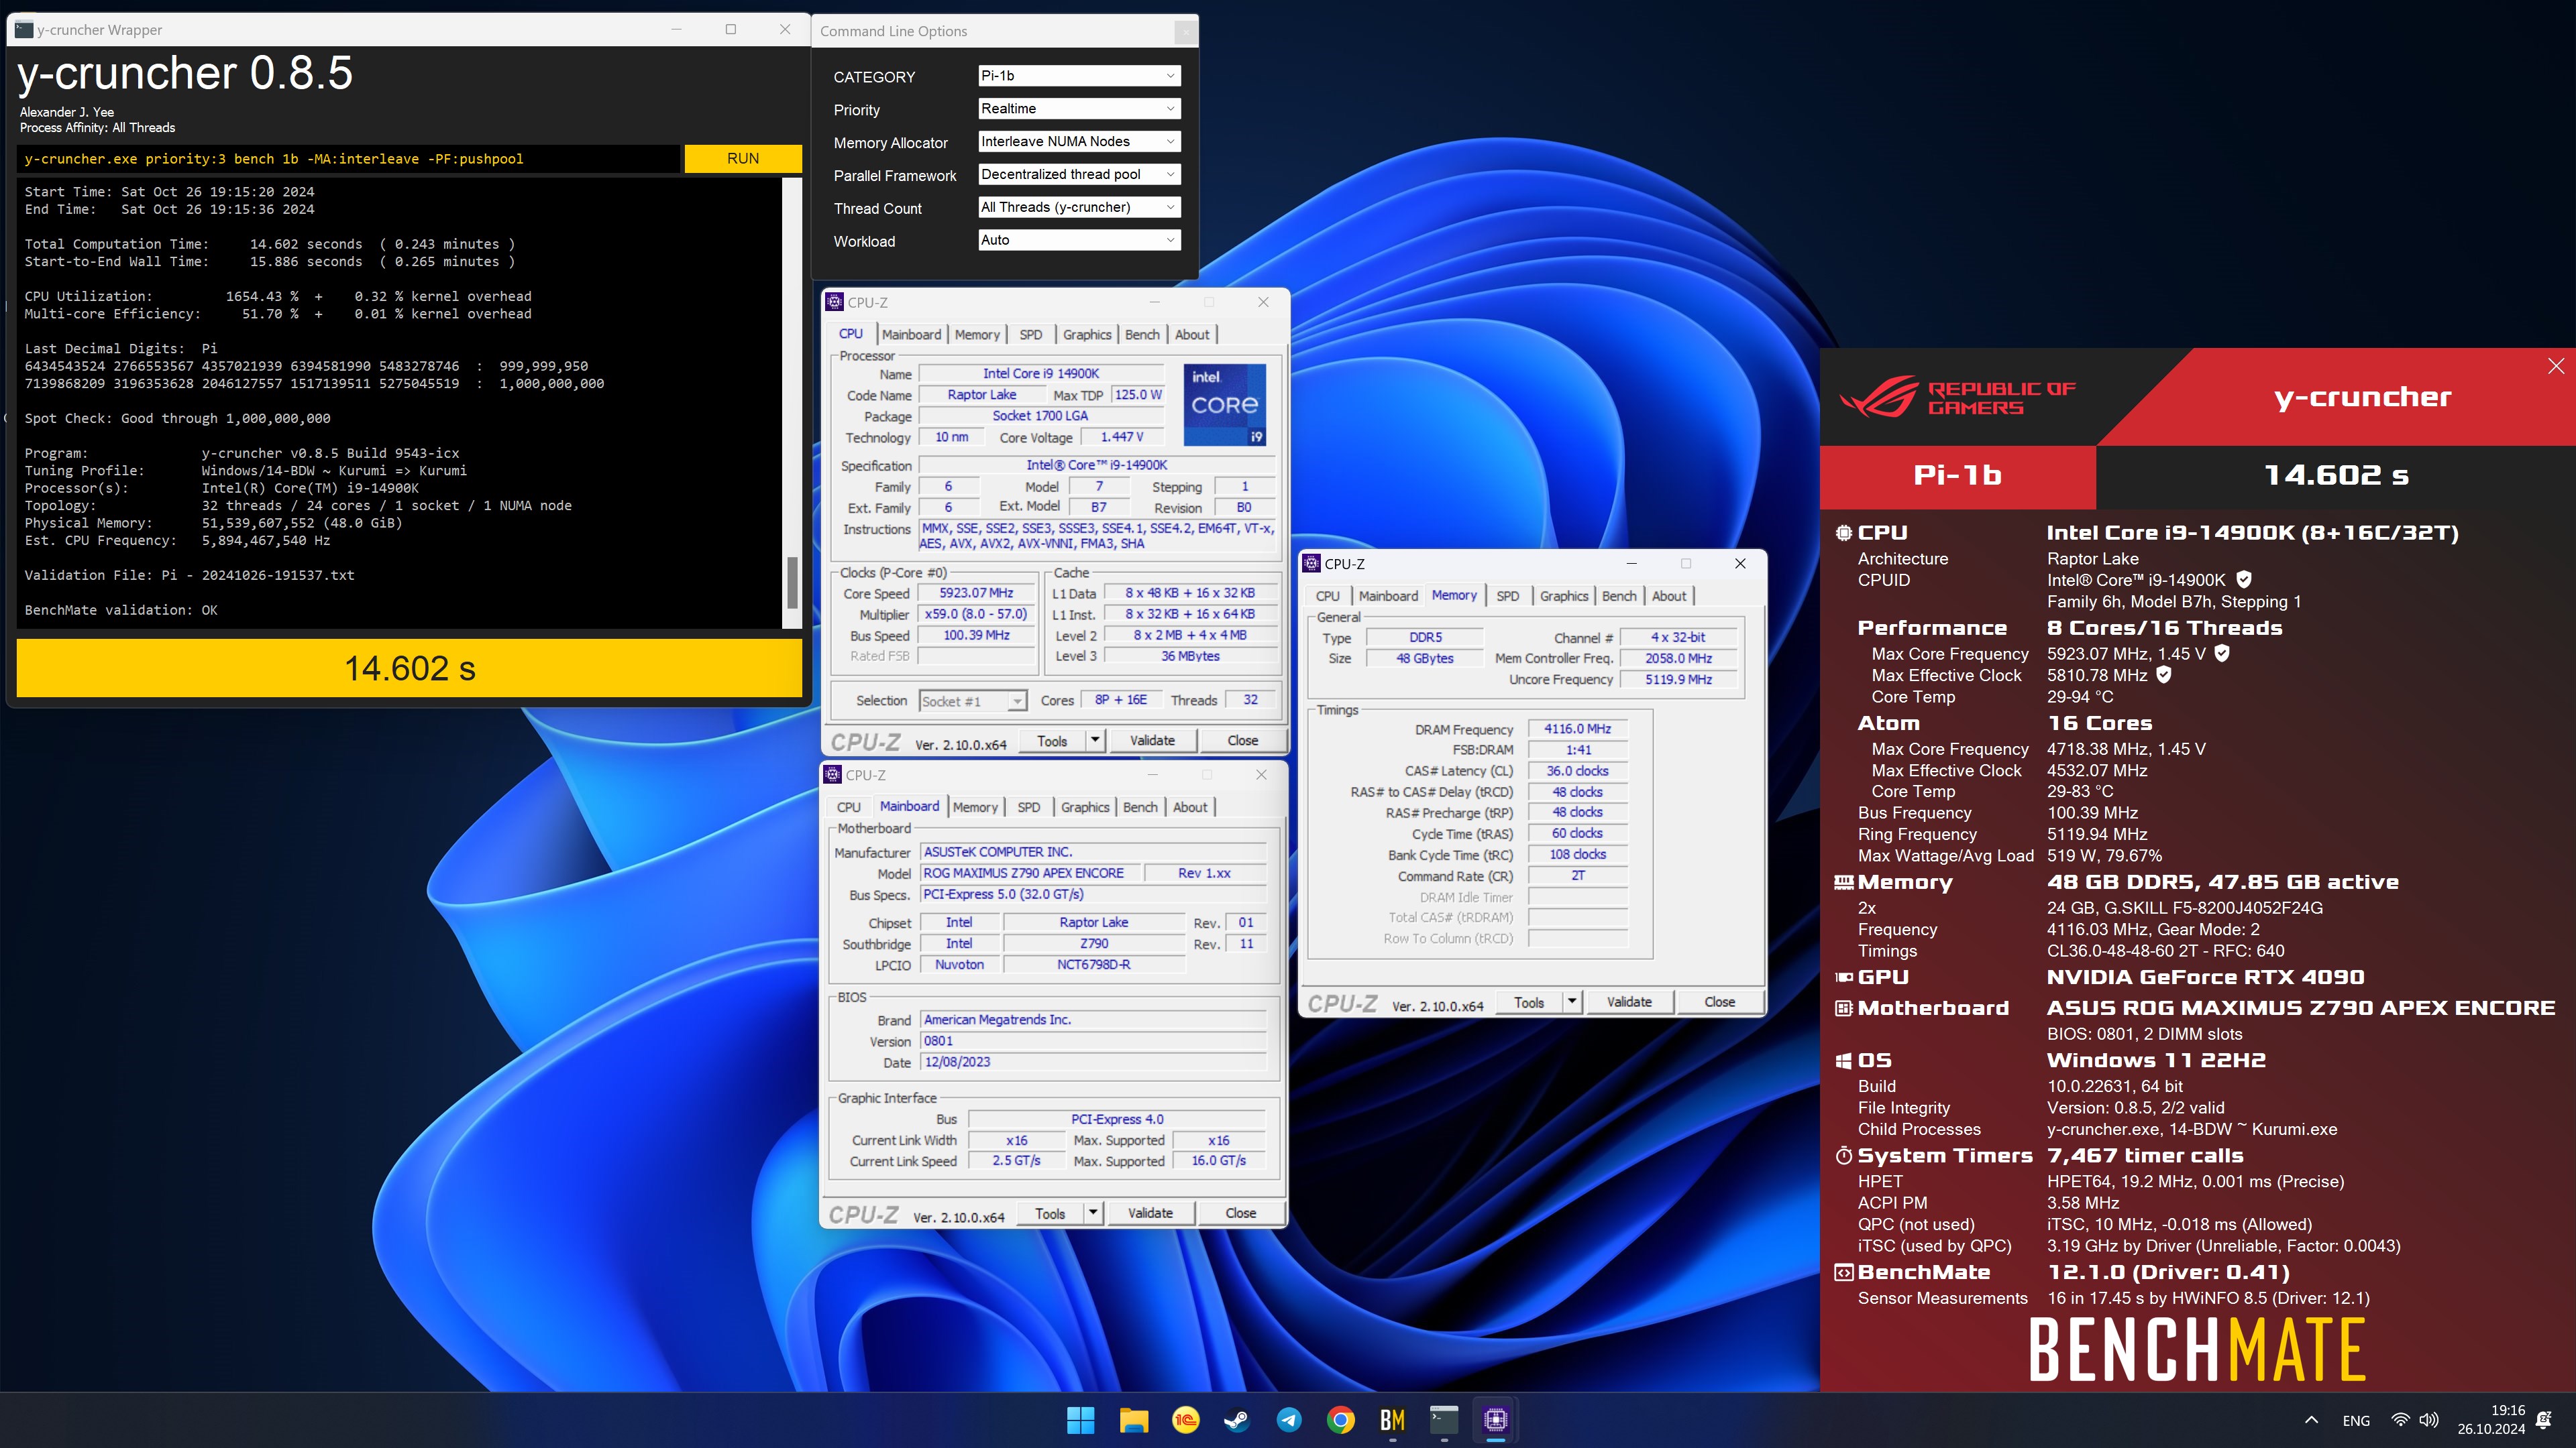Open CPU-Z taskbar icon

[x=1496, y=1420]
